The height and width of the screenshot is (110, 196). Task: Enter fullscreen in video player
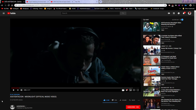(x=138, y=90)
